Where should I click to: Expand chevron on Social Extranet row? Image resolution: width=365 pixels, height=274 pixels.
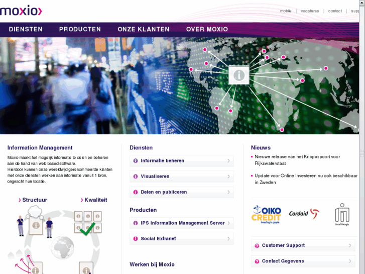coord(228,238)
